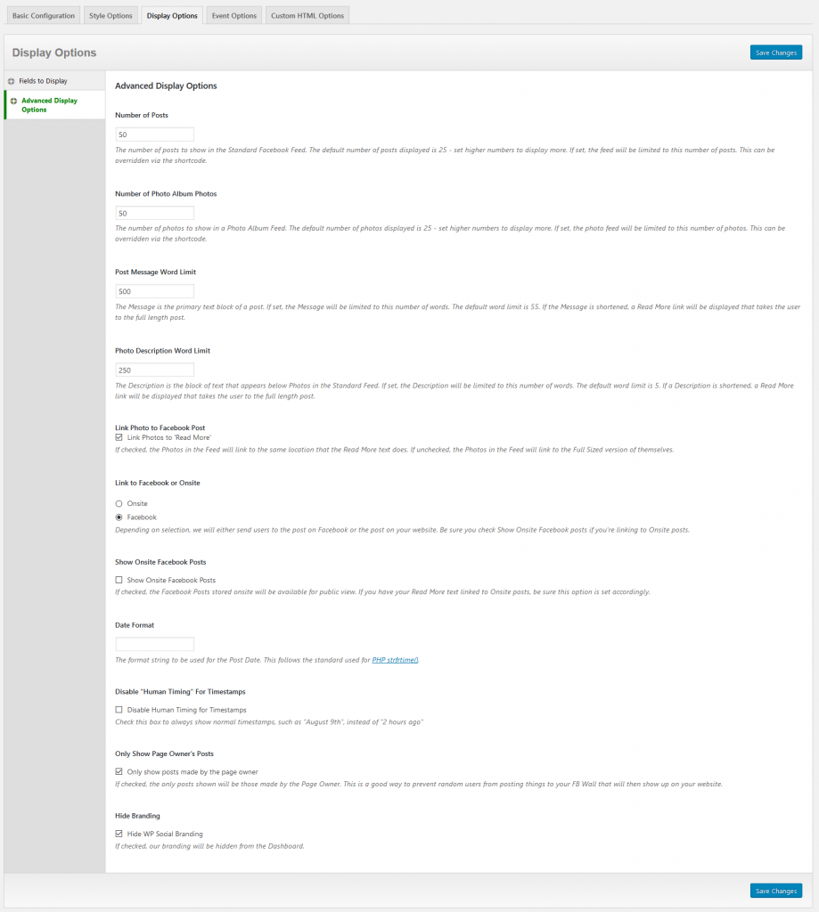Go to the Event Options tab
This screenshot has width=819, height=912.
point(233,16)
